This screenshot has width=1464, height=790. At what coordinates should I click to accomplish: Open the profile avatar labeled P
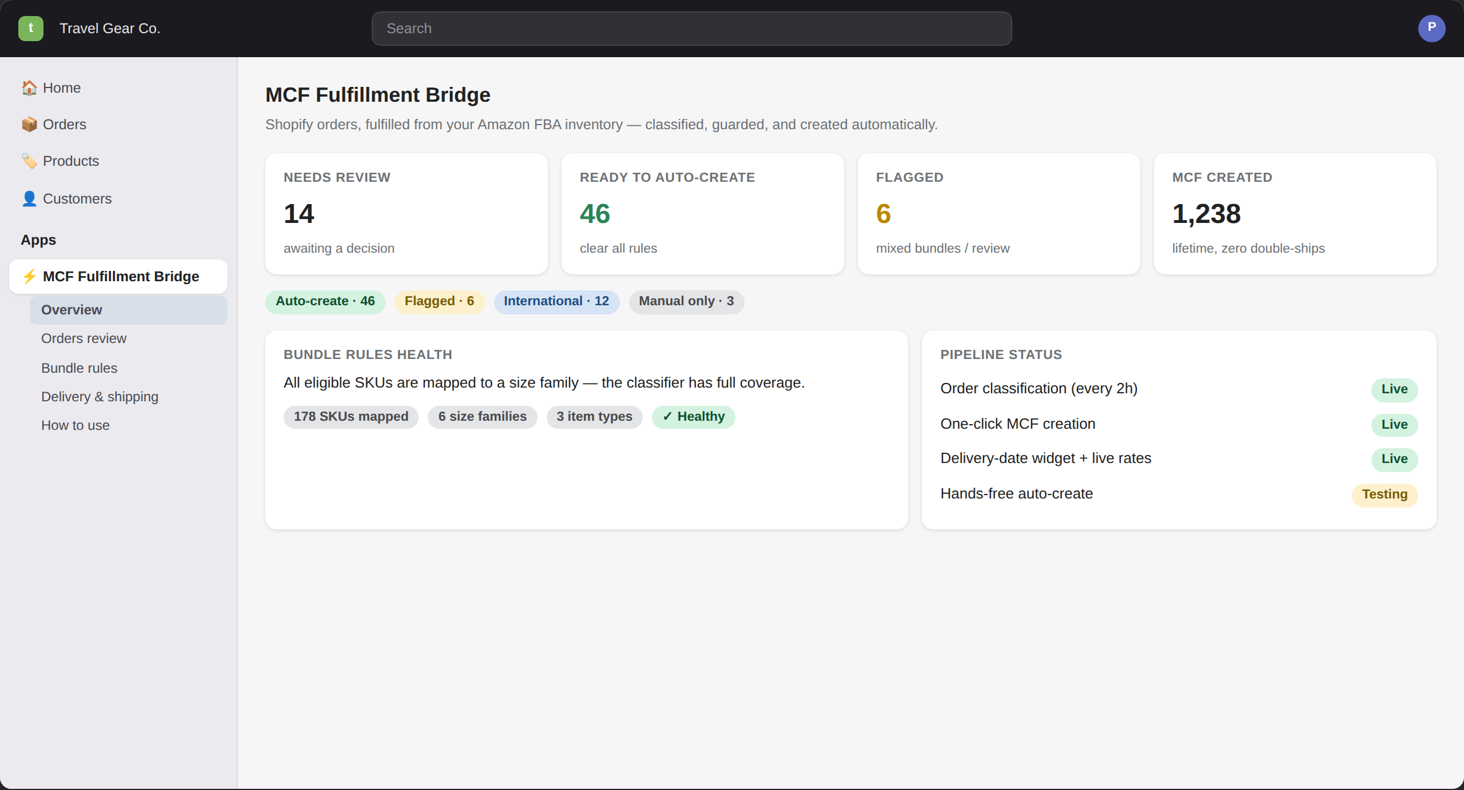[x=1431, y=29]
